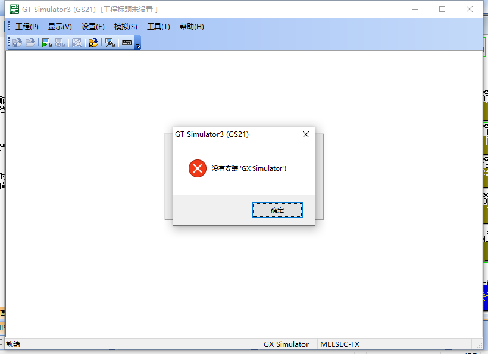Click the open workspace project icon

pyautogui.click(x=17, y=43)
